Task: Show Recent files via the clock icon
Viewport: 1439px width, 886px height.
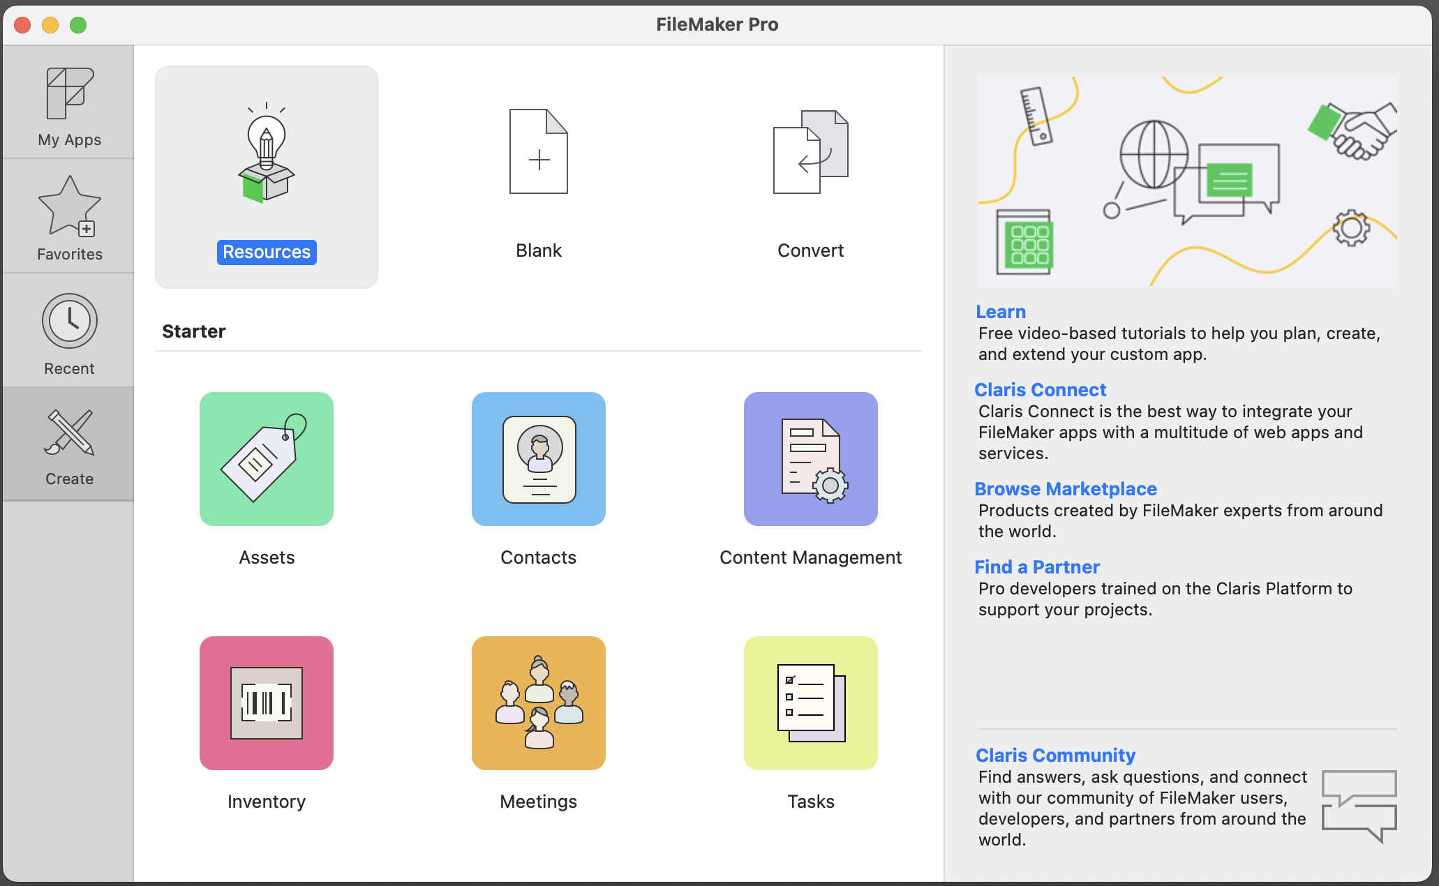Action: (x=70, y=321)
